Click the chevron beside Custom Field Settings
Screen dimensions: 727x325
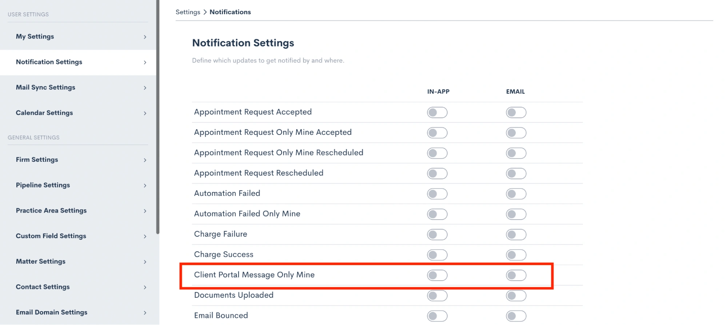click(x=145, y=236)
